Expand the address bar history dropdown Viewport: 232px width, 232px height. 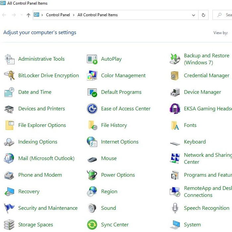[193, 15]
